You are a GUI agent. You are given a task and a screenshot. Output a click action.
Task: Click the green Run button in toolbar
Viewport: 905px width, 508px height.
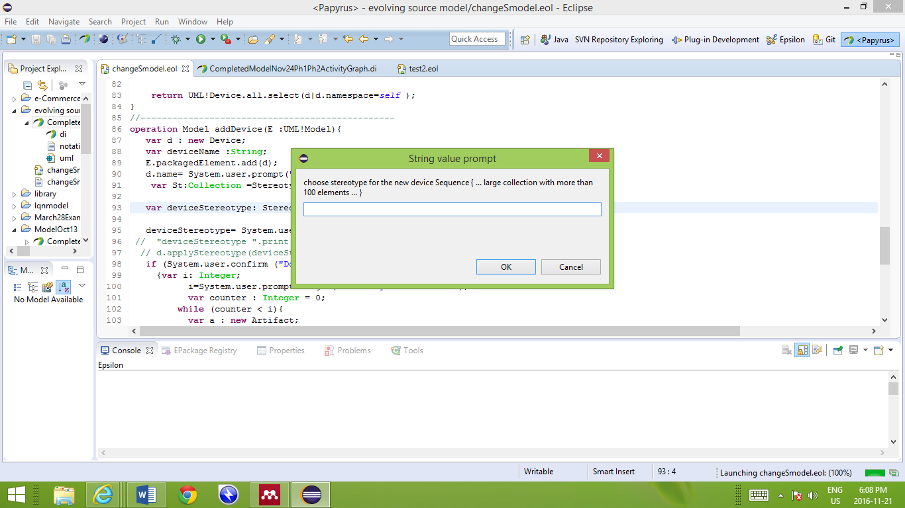pyautogui.click(x=201, y=39)
